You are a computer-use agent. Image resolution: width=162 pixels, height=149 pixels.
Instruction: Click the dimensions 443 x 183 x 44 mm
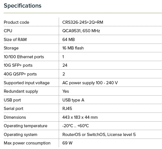80,117
